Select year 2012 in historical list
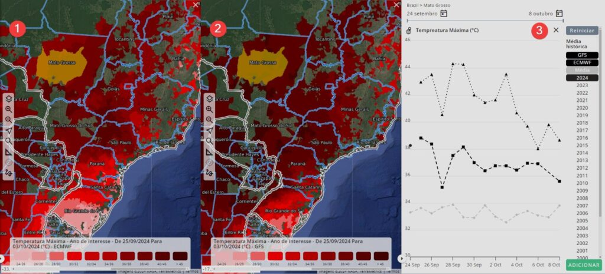The width and height of the screenshot is (605, 274). [582, 168]
